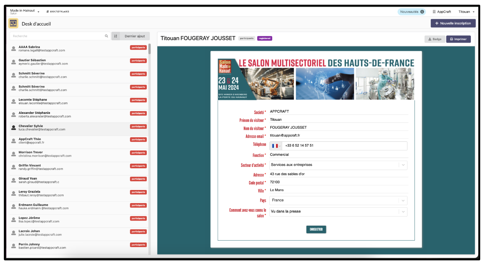Toggle the sort order icon button

pos(116,36)
